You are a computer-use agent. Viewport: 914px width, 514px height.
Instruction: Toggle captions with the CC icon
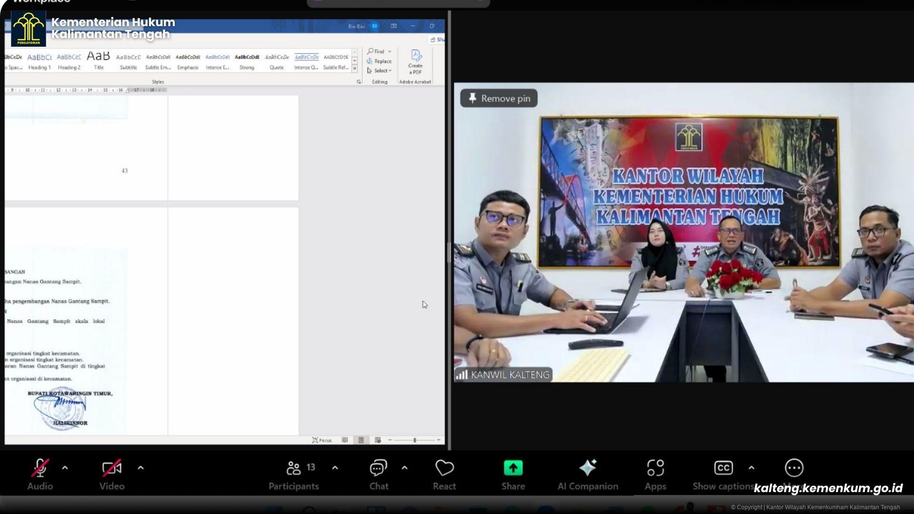point(723,468)
